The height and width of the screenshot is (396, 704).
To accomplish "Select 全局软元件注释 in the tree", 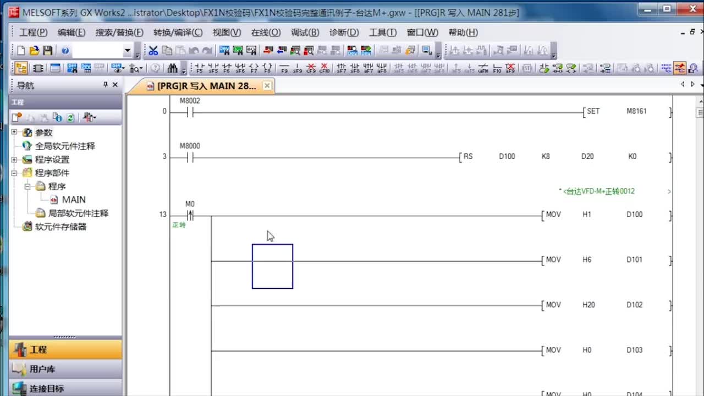I will tap(65, 146).
